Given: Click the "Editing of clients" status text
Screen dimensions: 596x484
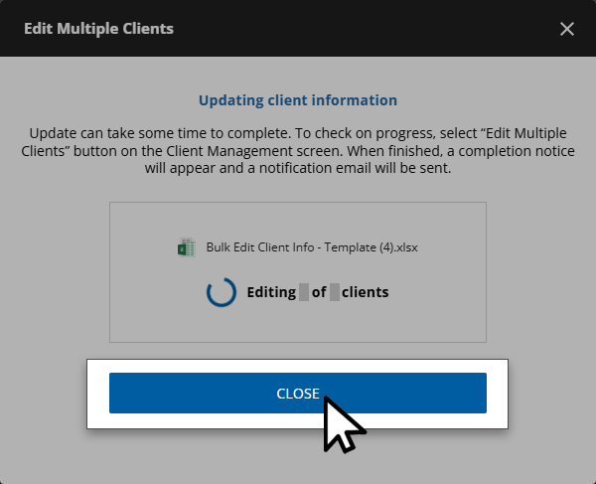Looking at the screenshot, I should pyautogui.click(x=318, y=292).
